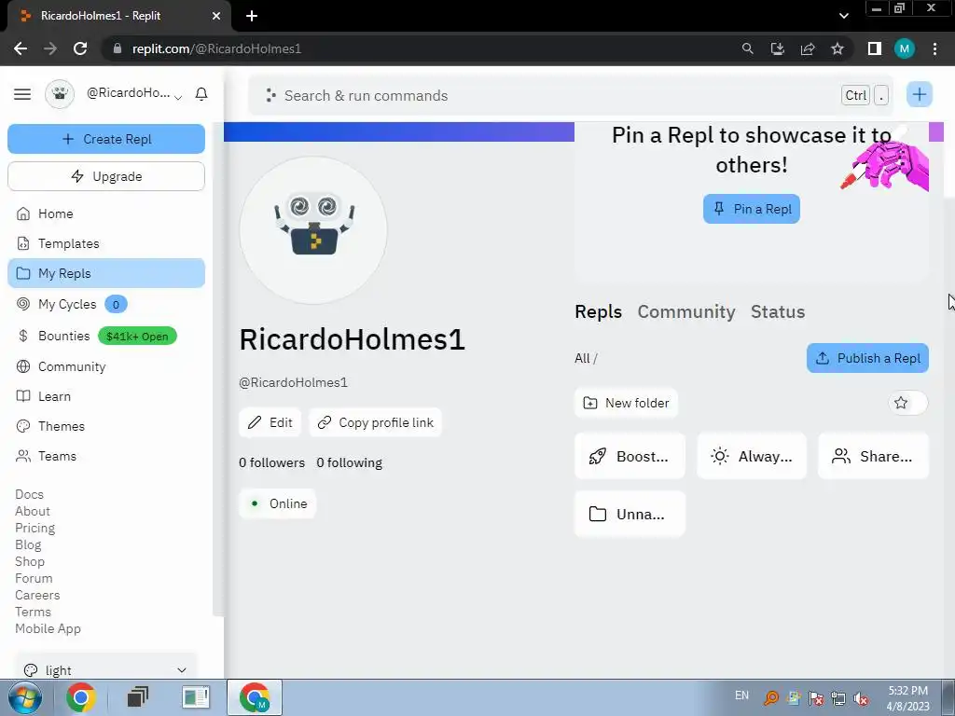
Task: Close the RicardoHolmes1 - Replit tab
Action: (x=216, y=16)
